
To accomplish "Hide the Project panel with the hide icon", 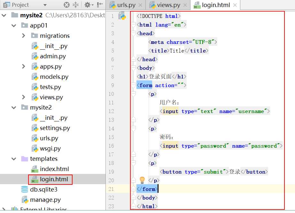I will [100, 5].
